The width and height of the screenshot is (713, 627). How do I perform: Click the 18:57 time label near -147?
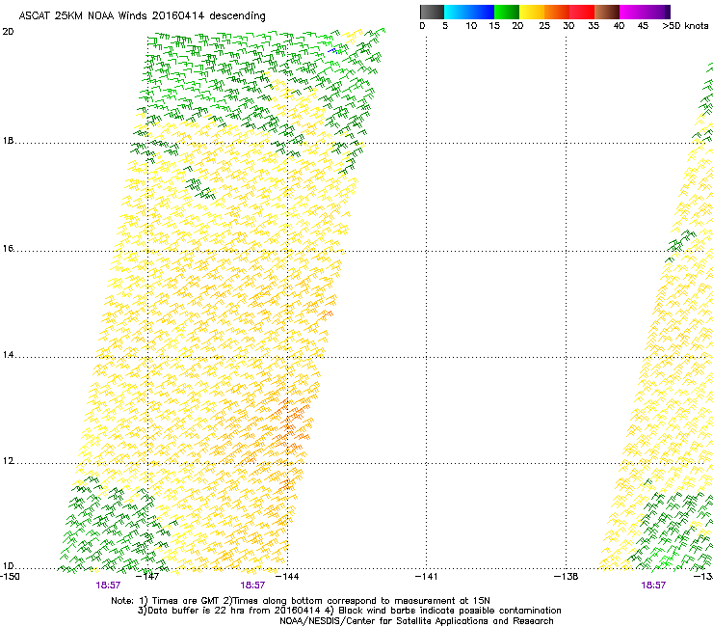pos(108,586)
